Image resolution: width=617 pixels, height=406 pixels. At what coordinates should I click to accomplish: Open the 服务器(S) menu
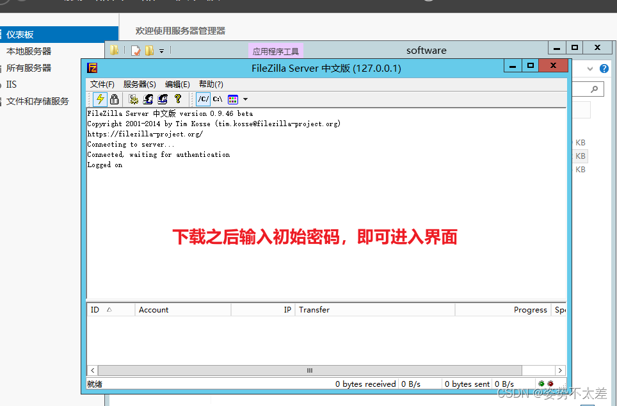tap(140, 85)
